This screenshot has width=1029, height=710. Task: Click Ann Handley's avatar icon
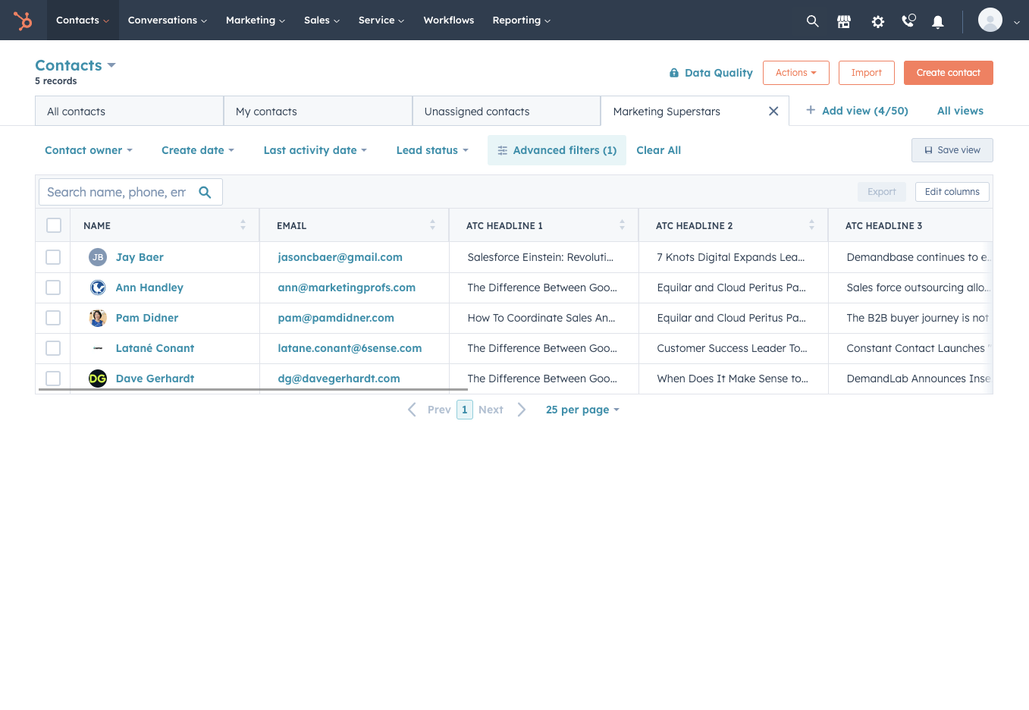point(98,287)
